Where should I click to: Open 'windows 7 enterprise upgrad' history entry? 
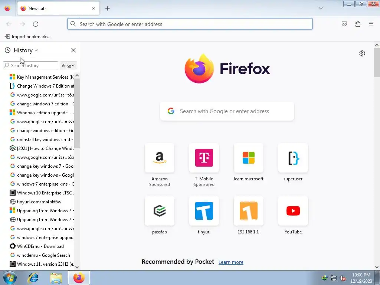click(41, 237)
